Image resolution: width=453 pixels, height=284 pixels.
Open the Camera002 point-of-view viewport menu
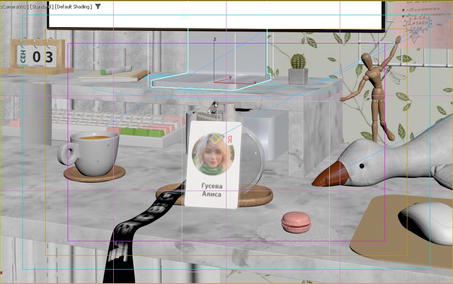(12, 7)
